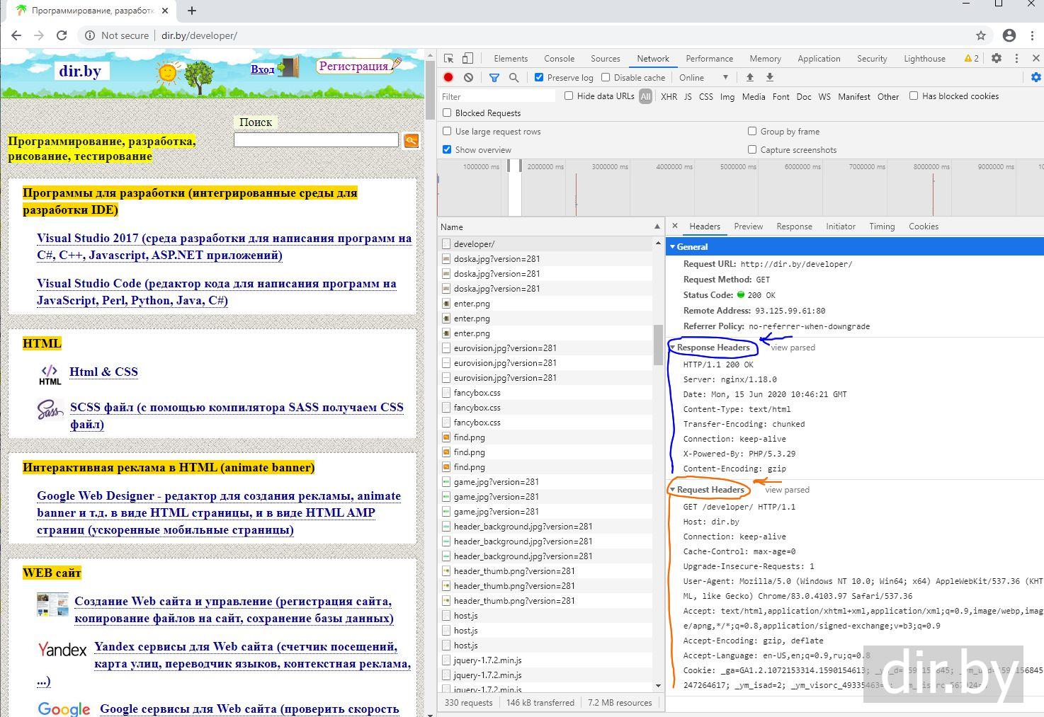Click the import HAR file upload icon
Image resolution: width=1044 pixels, height=717 pixels.
[x=750, y=77]
